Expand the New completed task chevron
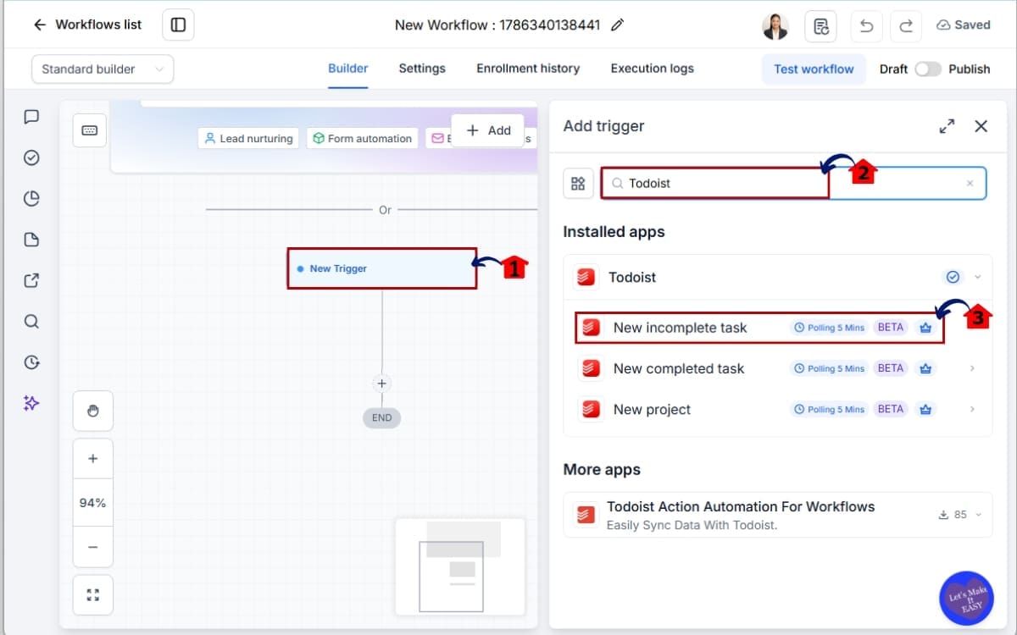Image resolution: width=1017 pixels, height=635 pixels. (x=972, y=368)
